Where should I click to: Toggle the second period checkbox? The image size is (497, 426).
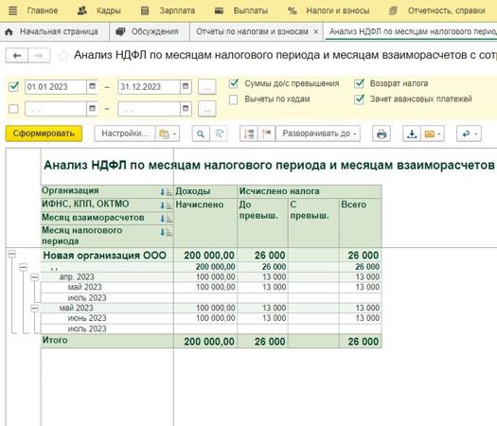pos(13,109)
